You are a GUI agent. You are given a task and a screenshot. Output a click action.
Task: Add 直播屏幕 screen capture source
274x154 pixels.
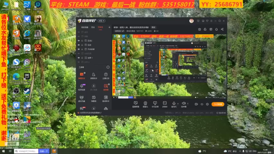tap(136, 104)
